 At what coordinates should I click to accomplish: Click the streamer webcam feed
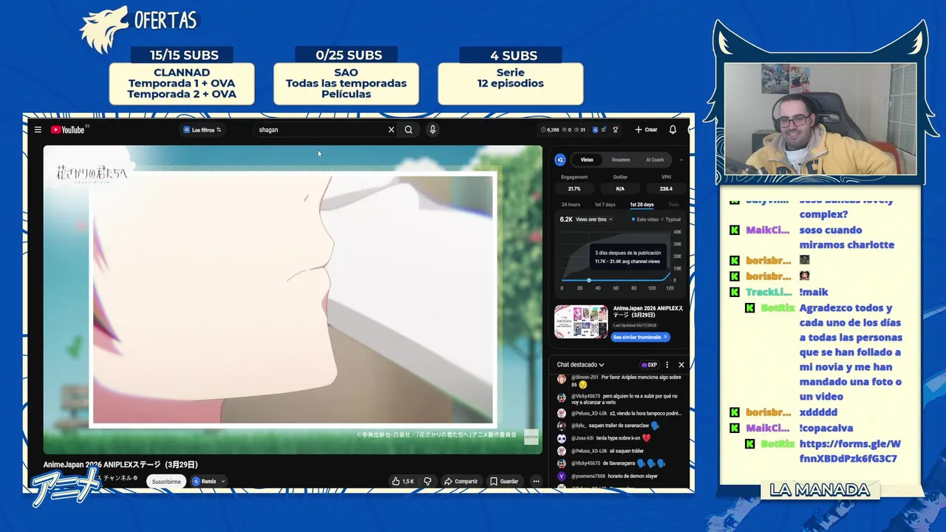coord(820,118)
